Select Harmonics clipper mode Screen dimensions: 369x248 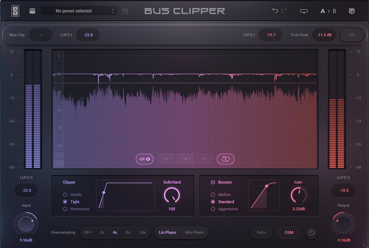point(76,209)
